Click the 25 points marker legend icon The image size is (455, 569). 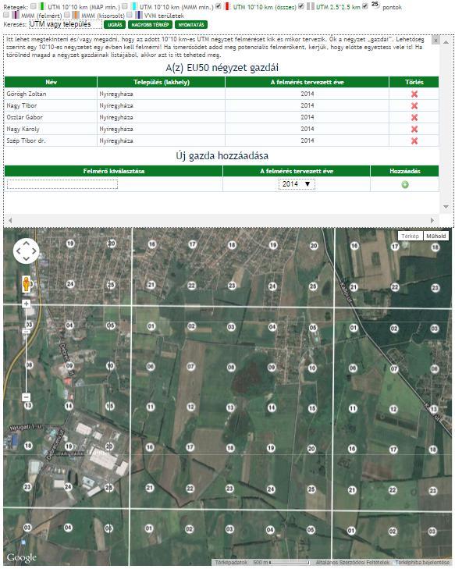375,5
